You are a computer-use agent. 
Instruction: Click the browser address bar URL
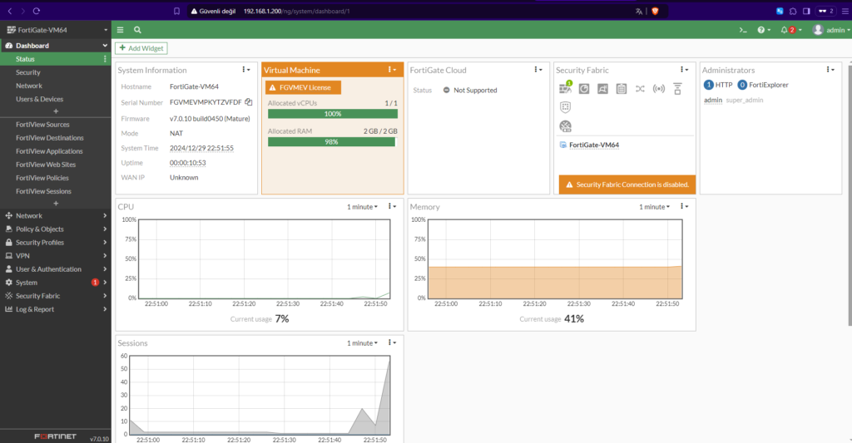click(296, 11)
